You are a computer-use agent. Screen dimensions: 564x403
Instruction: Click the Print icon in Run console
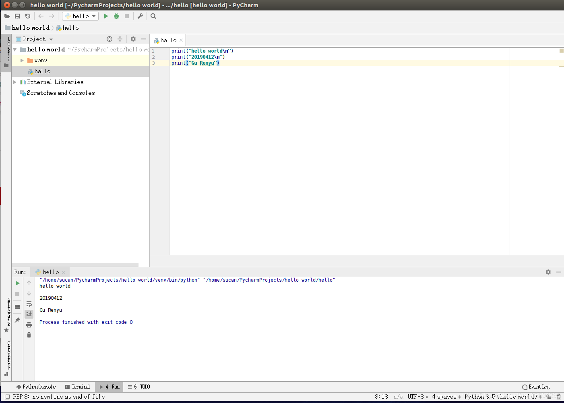click(29, 325)
